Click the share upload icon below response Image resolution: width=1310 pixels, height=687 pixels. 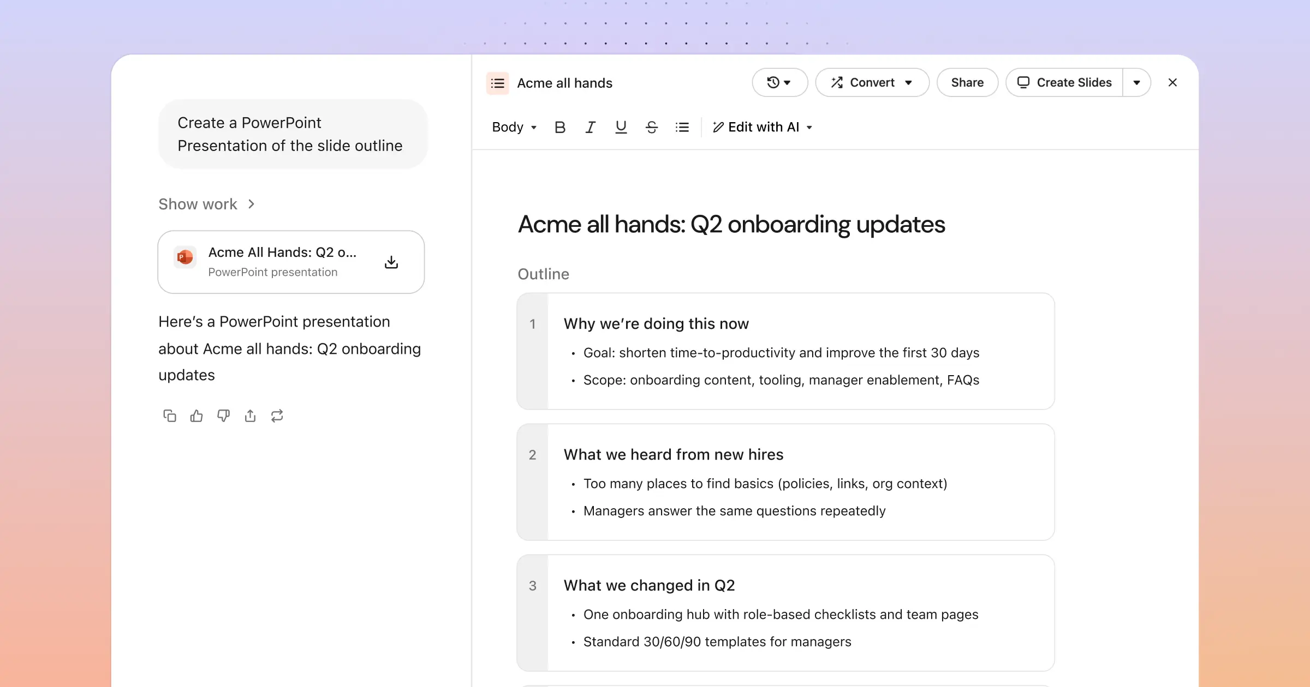pyautogui.click(x=250, y=416)
